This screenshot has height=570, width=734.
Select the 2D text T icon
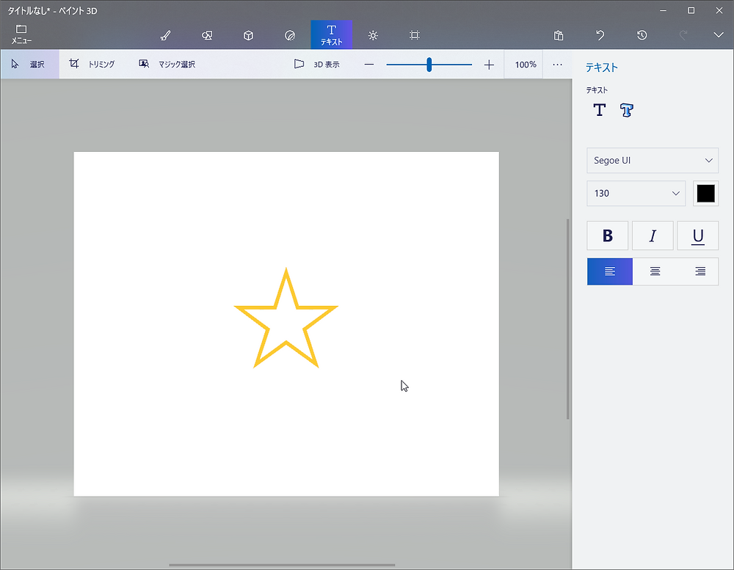tap(599, 110)
